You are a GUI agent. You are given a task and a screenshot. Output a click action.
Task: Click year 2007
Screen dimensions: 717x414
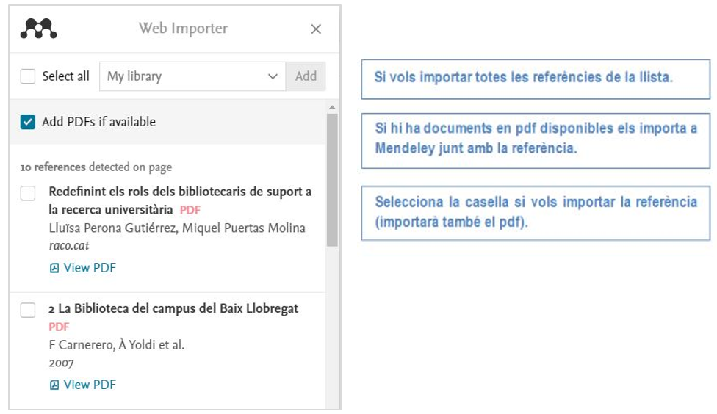tap(61, 363)
